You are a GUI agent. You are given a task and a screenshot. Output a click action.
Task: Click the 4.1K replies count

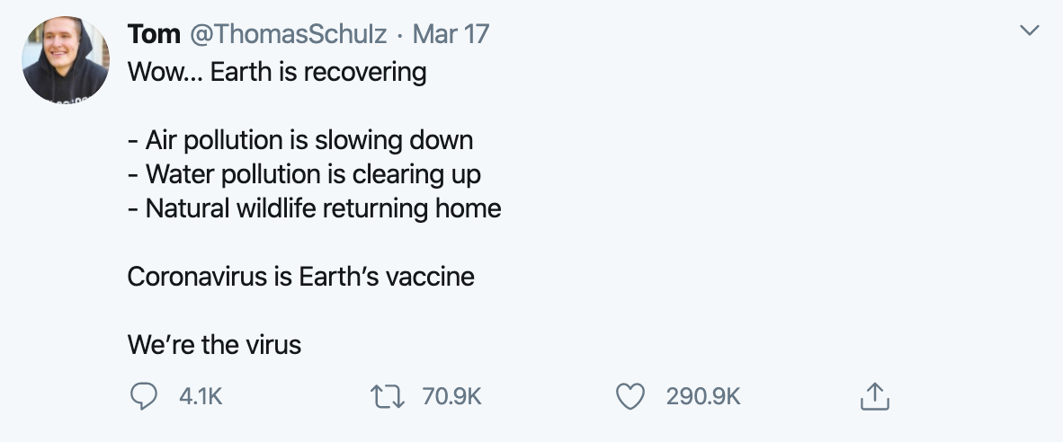(201, 397)
